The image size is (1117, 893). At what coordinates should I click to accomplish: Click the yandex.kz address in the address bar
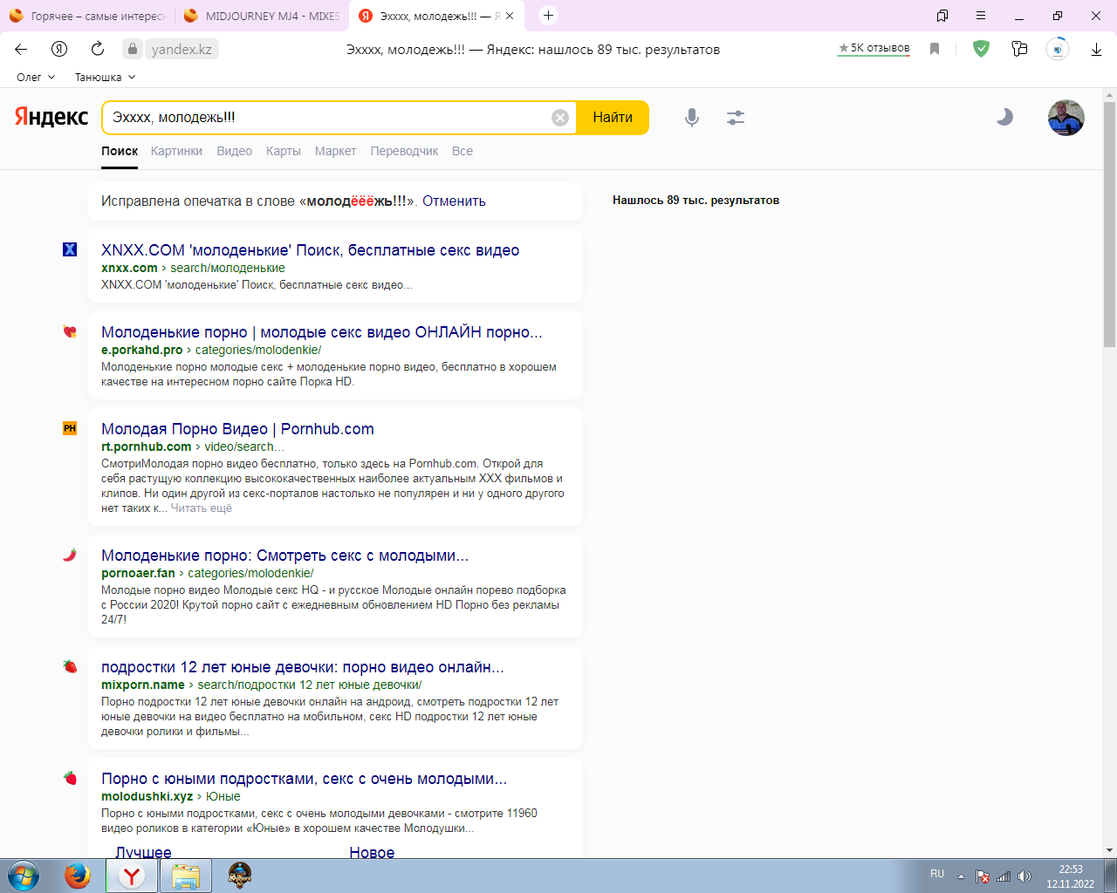click(182, 49)
